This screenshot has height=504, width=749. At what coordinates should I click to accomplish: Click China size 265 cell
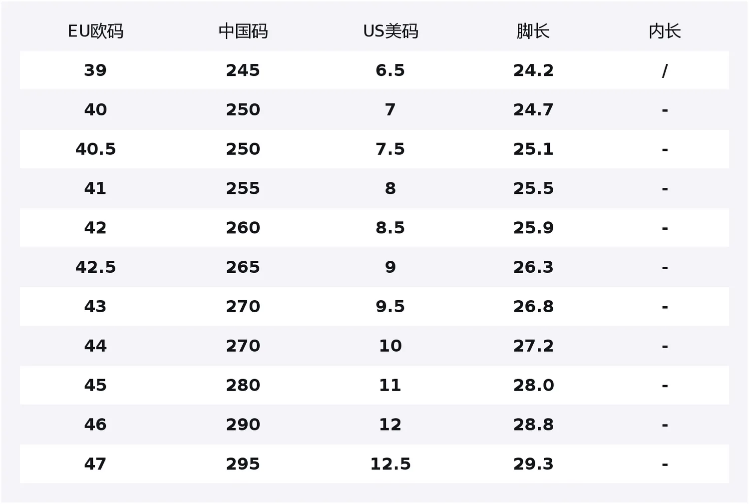point(243,267)
